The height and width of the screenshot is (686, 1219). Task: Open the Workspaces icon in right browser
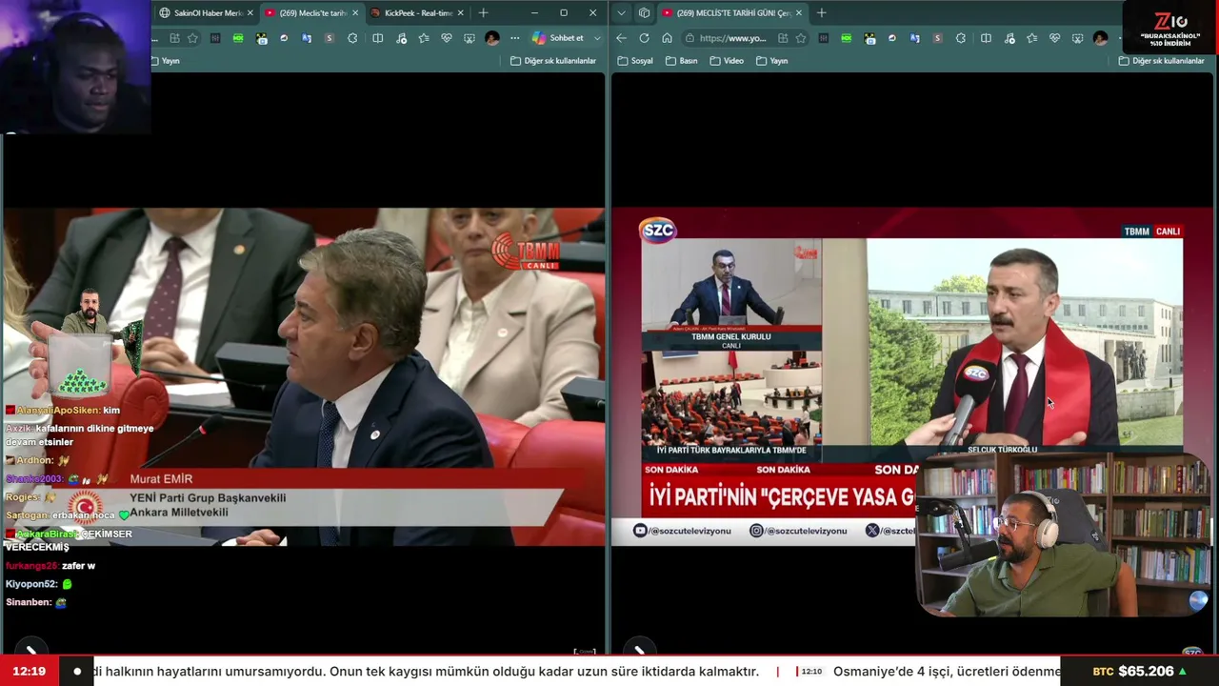tap(644, 13)
